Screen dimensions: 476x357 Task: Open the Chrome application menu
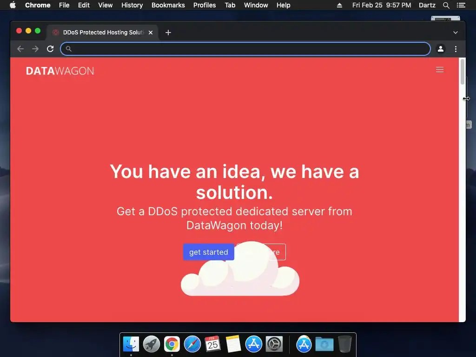tap(38, 5)
